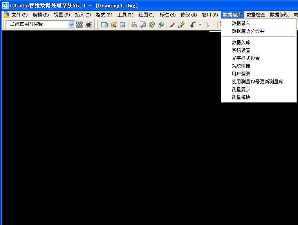Click the Plot printer icon
Image resolution: width=298 pixels, height=225 pixels.
click(x=134, y=25)
